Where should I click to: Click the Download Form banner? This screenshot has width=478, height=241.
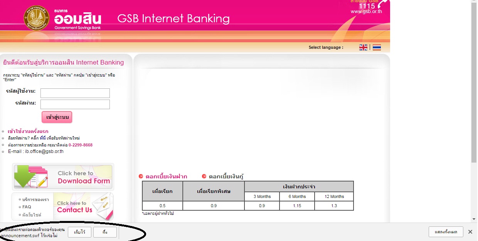click(x=63, y=177)
